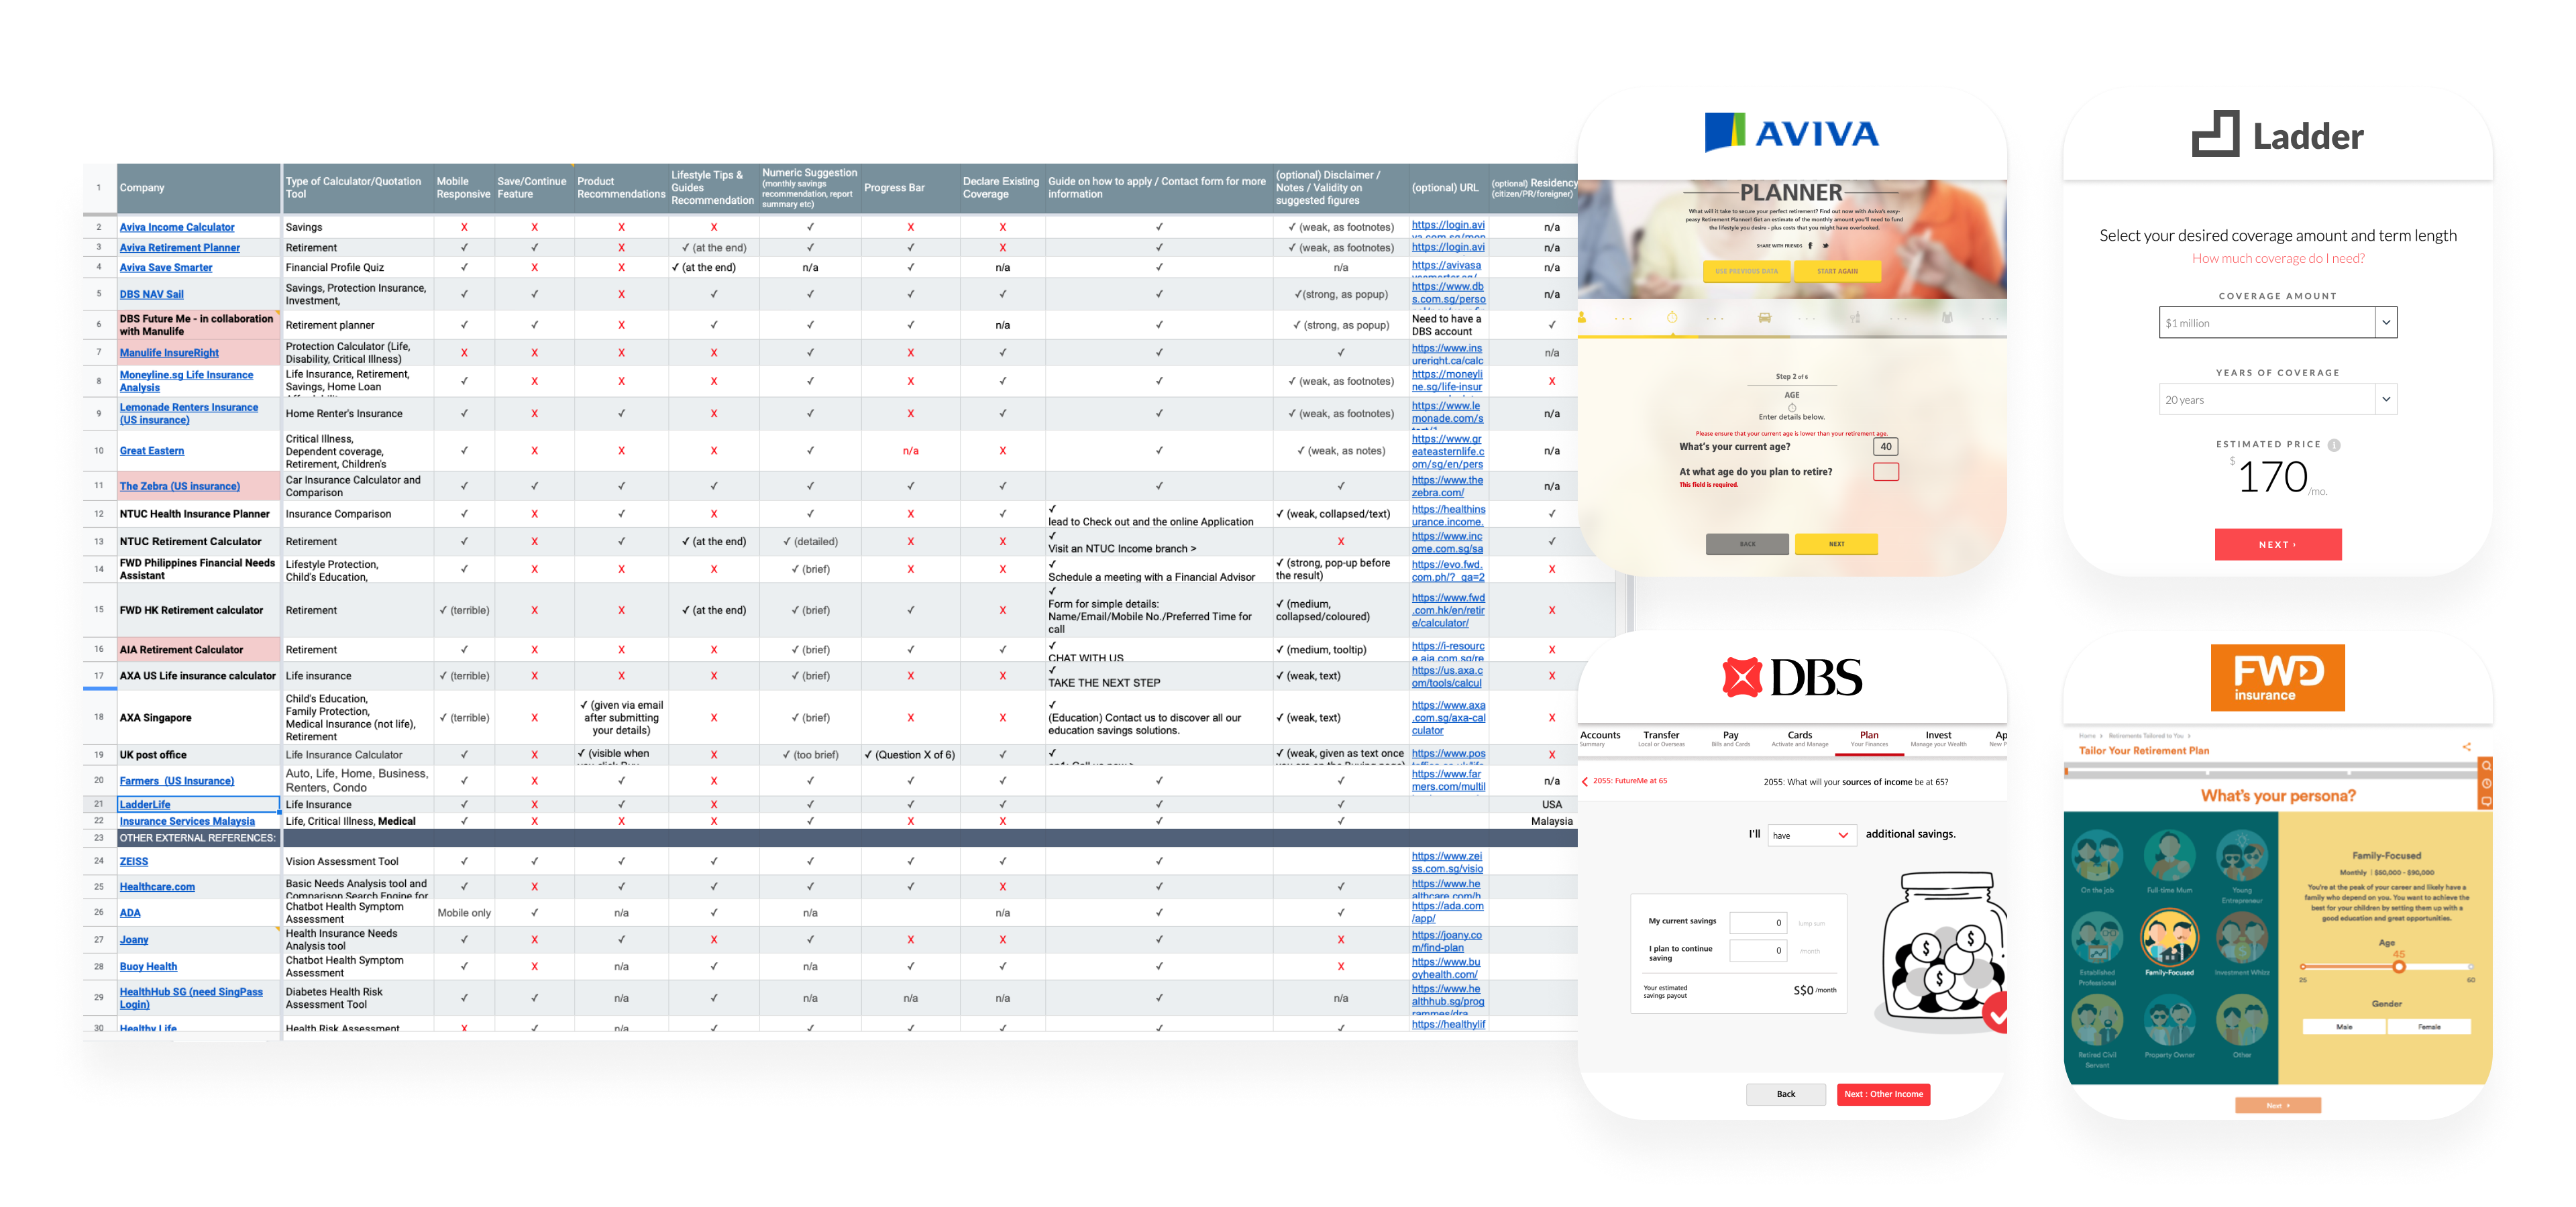Click the info icon beside Estimated Price
Image resolution: width=2576 pixels, height=1207 pixels.
click(2334, 445)
